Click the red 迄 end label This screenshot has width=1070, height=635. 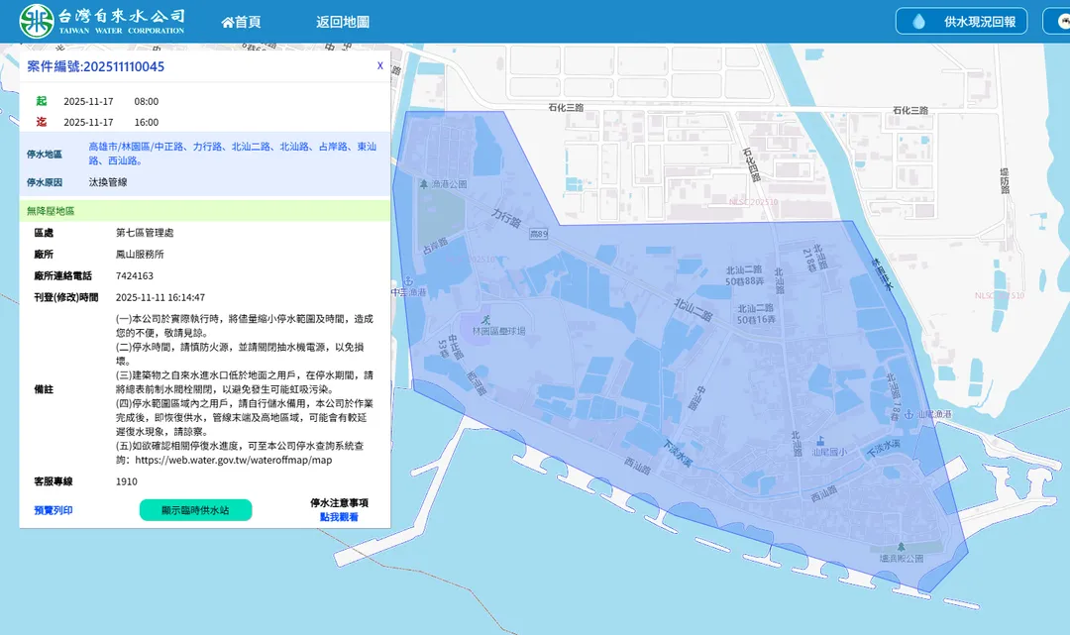pos(42,122)
